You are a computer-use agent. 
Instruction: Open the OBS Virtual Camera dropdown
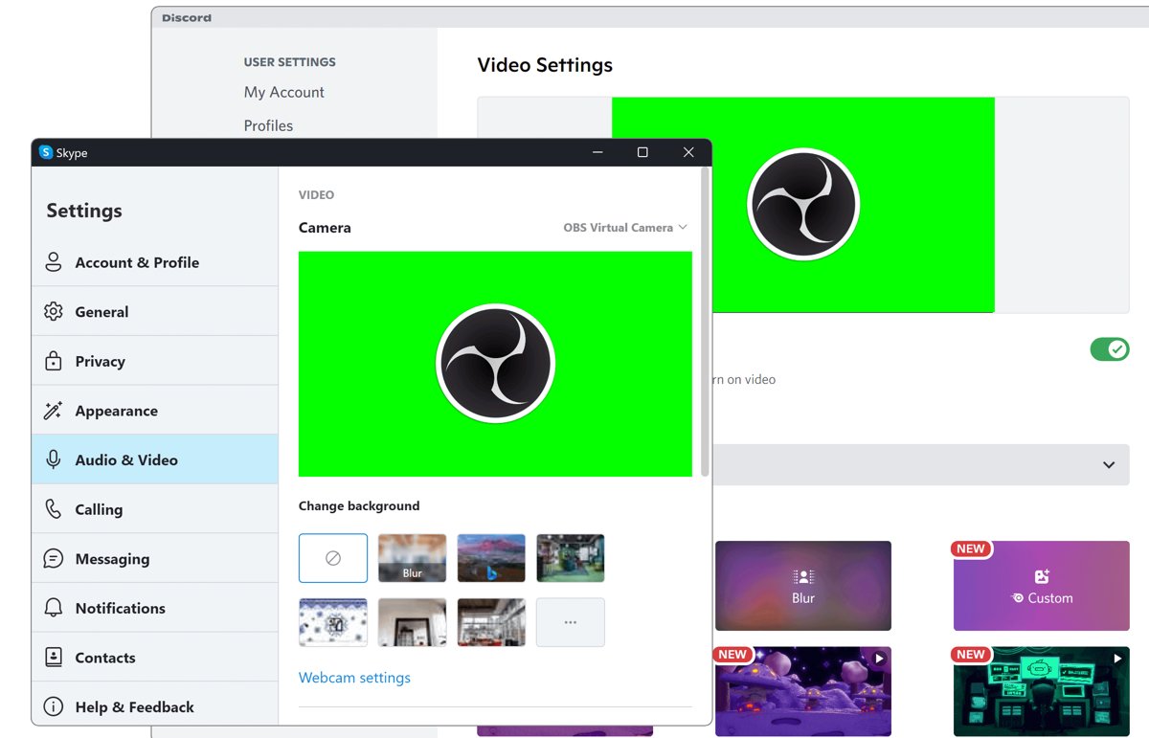tap(625, 228)
